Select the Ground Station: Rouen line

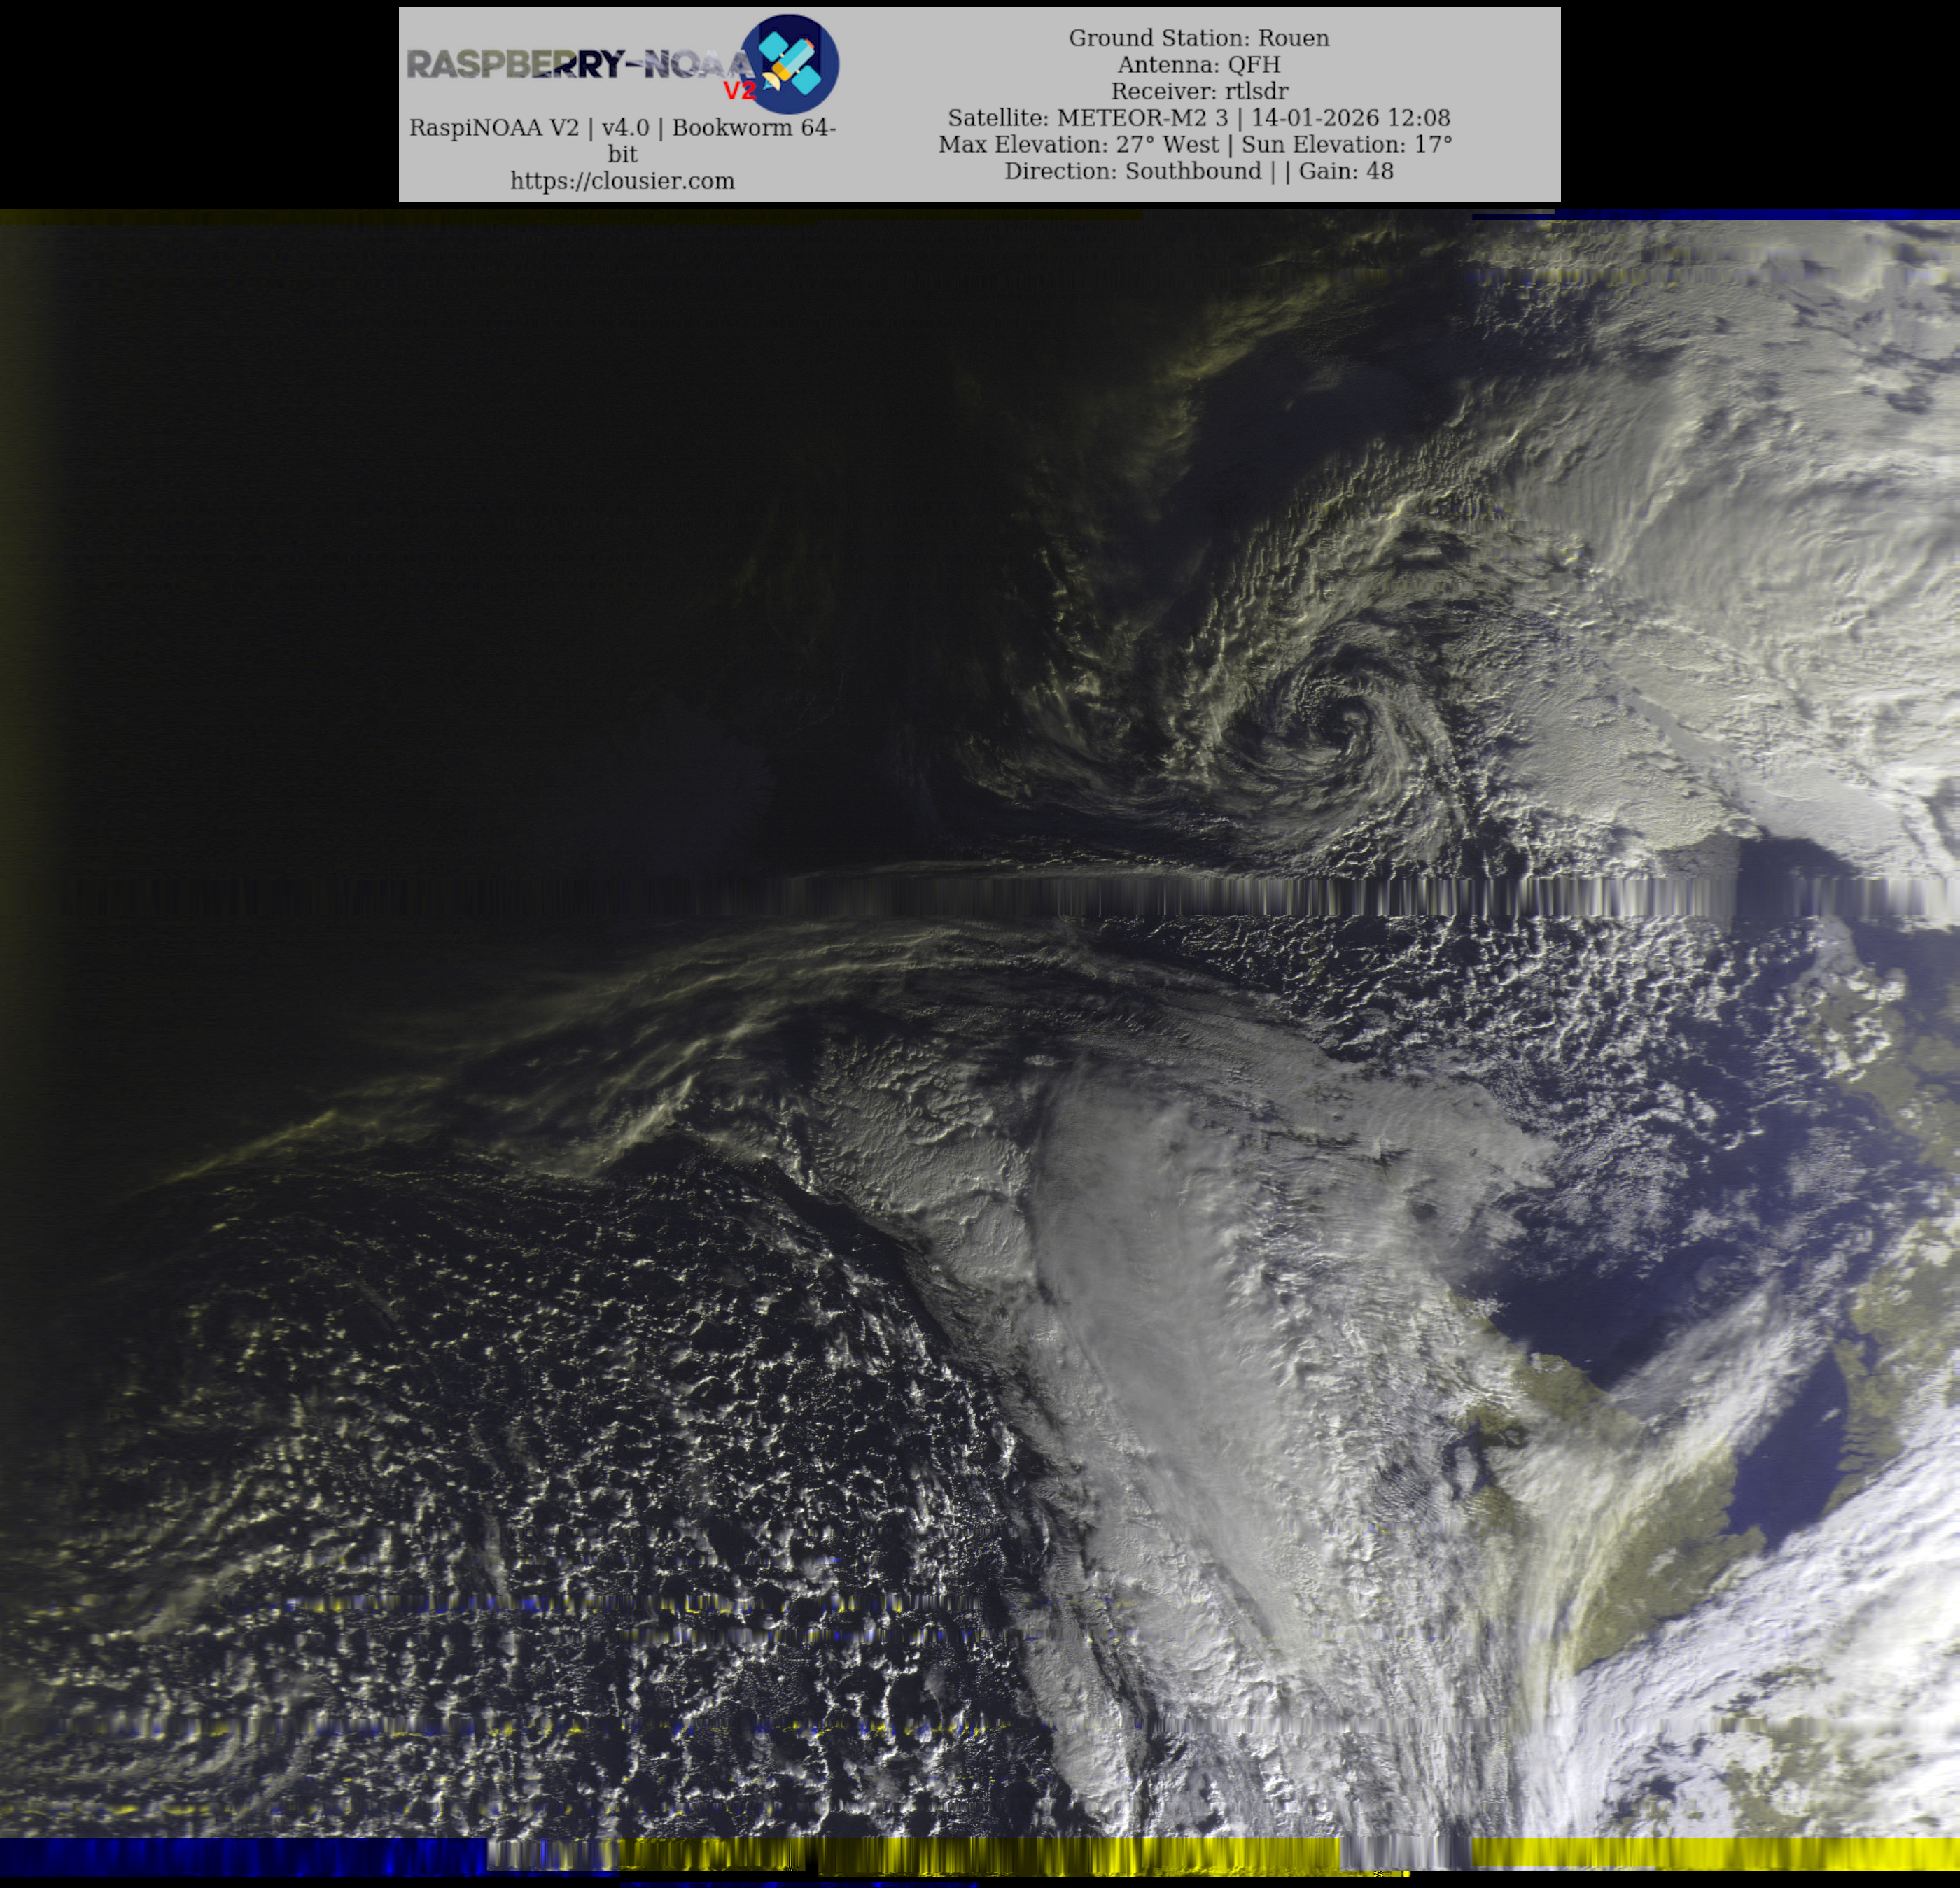tap(1198, 38)
